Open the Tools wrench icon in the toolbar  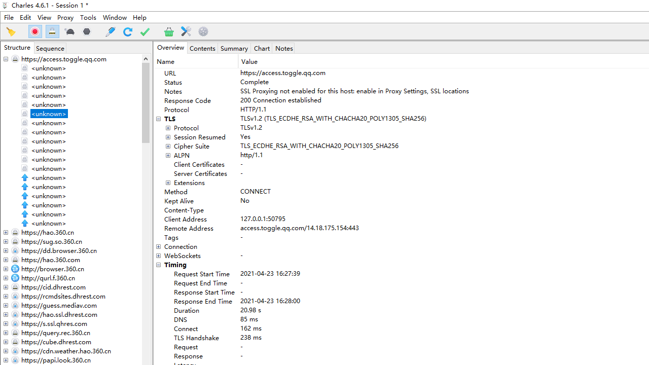(186, 32)
